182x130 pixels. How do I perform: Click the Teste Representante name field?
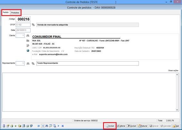click(87, 63)
